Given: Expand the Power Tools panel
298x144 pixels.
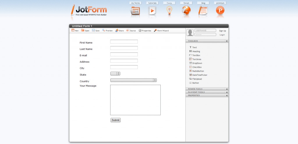Looking at the screenshot, I should 207,89.
